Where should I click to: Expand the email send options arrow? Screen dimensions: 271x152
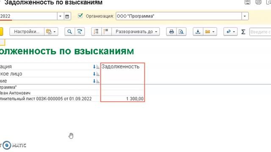pyautogui.click(x=213, y=32)
